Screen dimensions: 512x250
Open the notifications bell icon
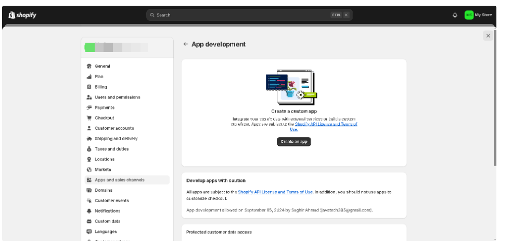click(455, 15)
